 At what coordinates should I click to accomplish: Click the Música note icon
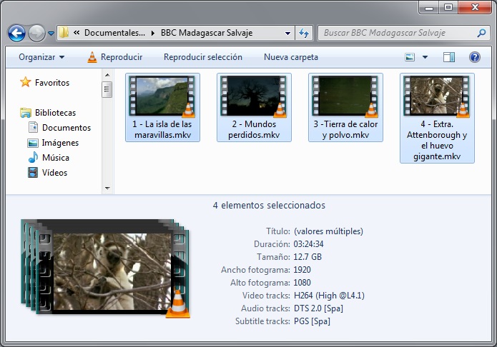[x=33, y=157]
